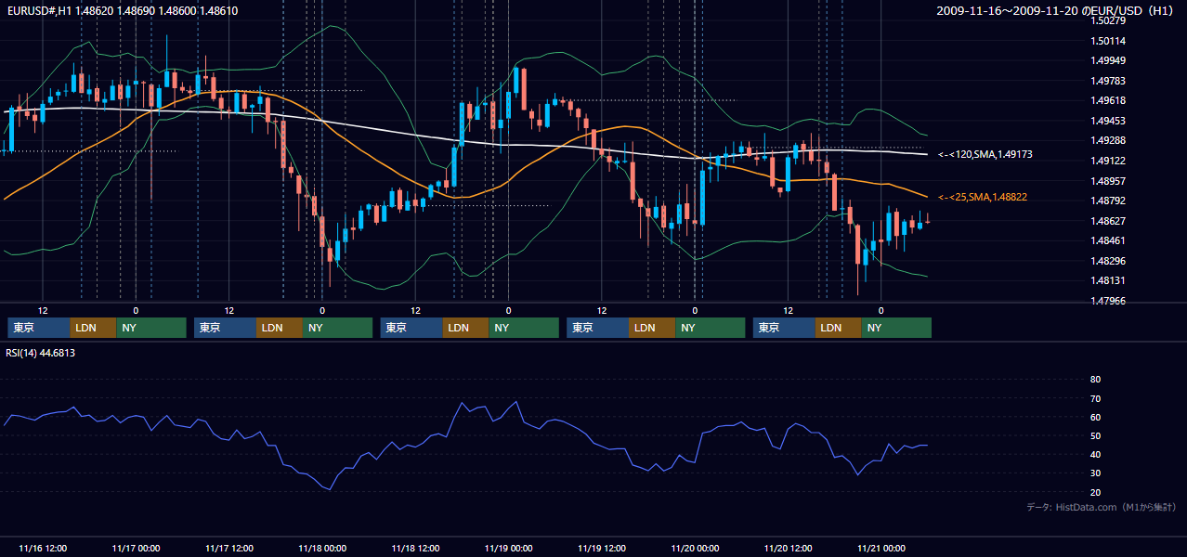1187x557 pixels.
Task: Click RSI scale value 40
Action: click(x=1095, y=454)
